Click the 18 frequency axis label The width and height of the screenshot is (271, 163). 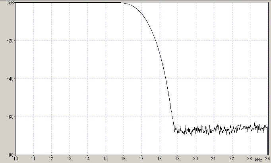click(160, 159)
